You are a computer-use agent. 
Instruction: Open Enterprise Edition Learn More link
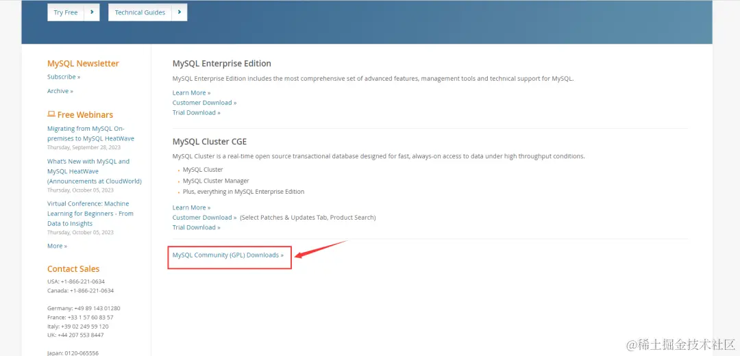[x=192, y=93]
